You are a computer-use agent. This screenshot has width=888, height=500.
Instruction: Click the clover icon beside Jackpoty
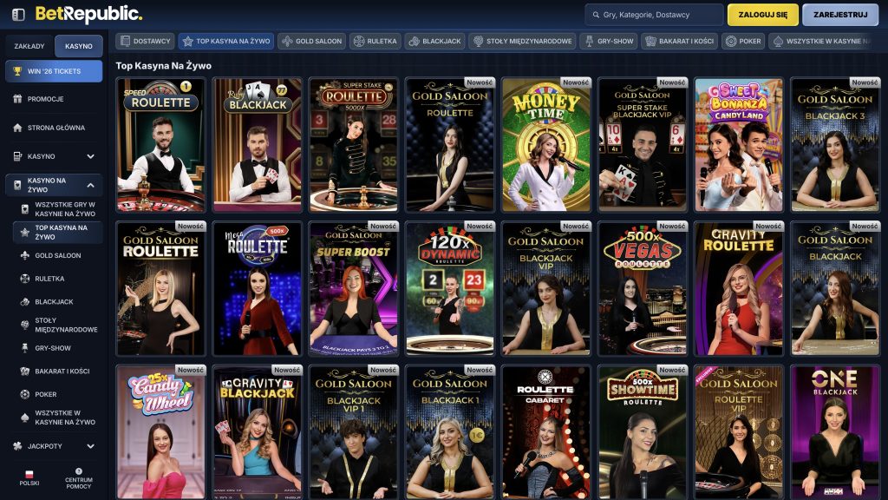17,446
